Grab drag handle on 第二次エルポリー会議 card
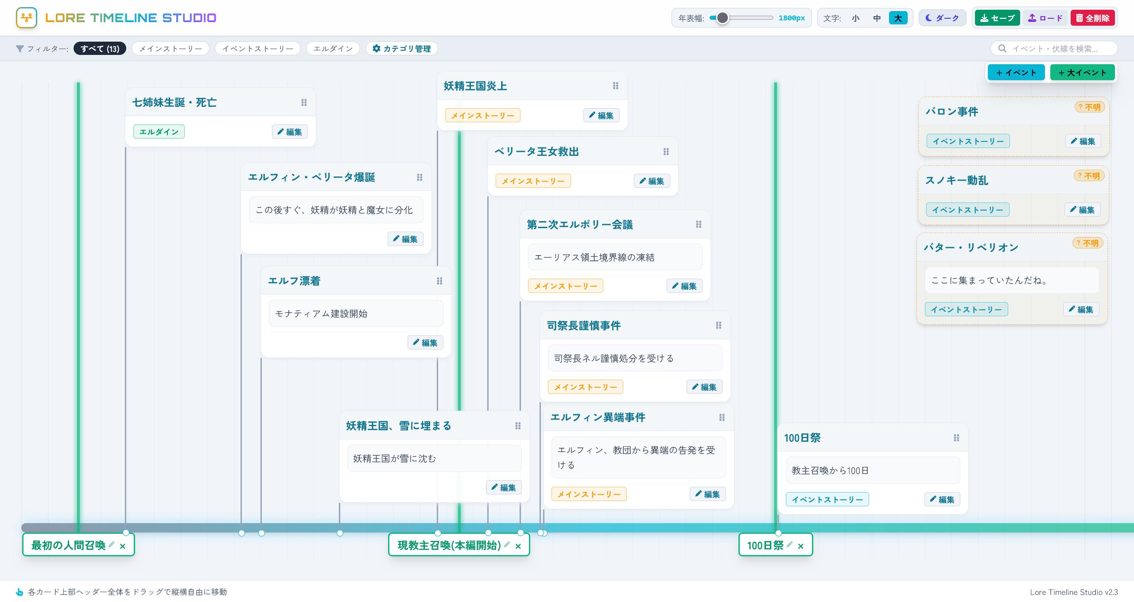 699,225
